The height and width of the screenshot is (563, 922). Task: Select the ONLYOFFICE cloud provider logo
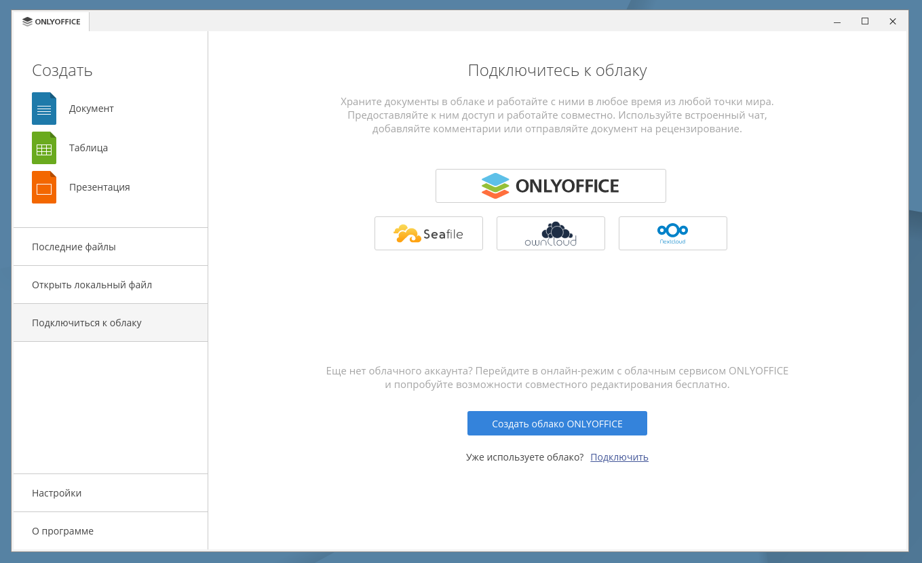[550, 186]
